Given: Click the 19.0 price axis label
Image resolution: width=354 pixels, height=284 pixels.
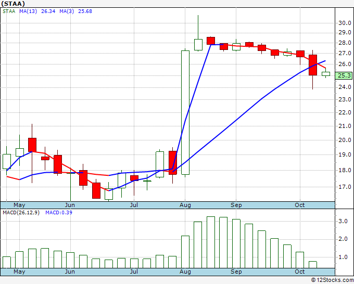Looking at the screenshot, I should coord(345,155).
